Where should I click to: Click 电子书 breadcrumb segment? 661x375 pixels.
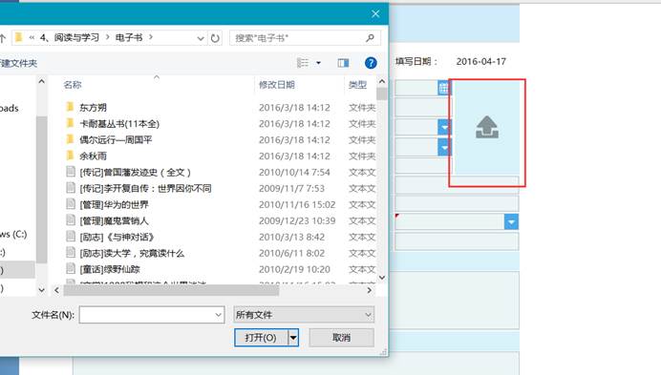(x=129, y=38)
